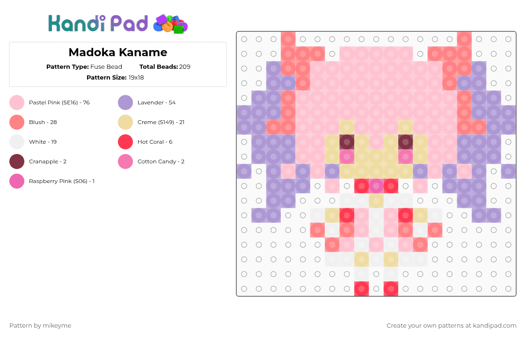Click the Lavender - 54 label
The width and height of the screenshot is (526, 337).
pos(157,103)
